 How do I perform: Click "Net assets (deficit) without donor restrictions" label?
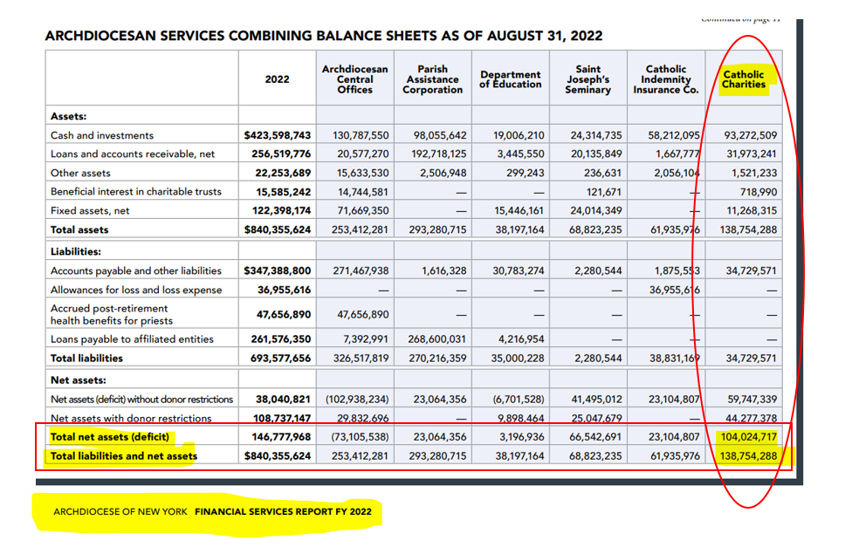141,400
